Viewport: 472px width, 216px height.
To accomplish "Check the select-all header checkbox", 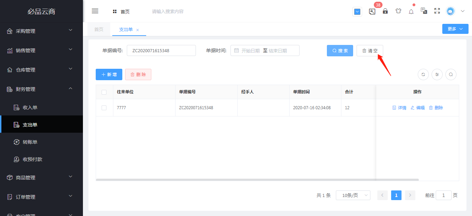I will click(104, 92).
